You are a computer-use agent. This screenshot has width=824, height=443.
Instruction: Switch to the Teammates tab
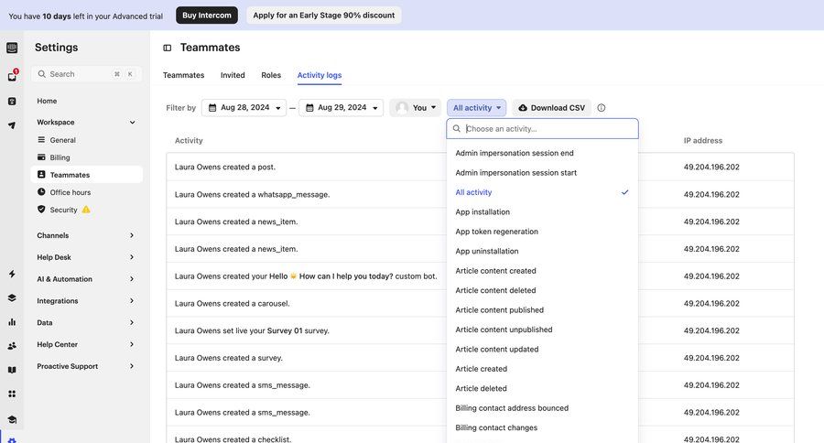click(183, 75)
